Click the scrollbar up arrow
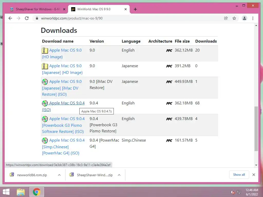 click(x=256, y=25)
